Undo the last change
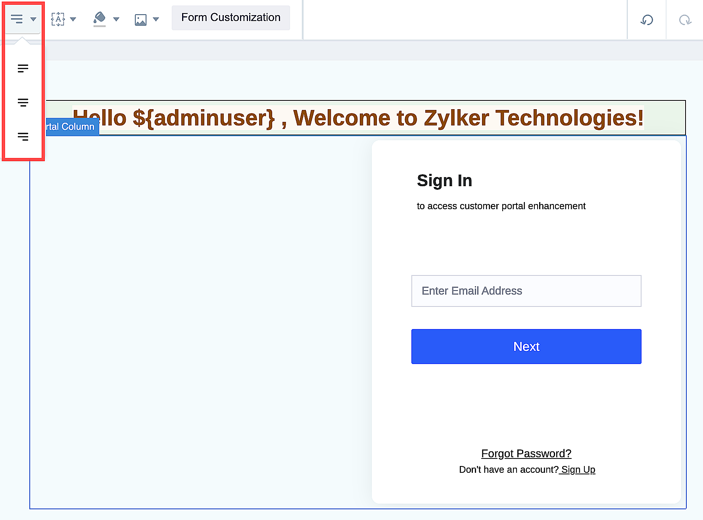 tap(647, 20)
